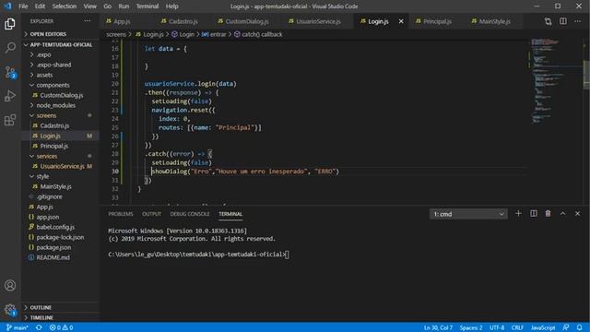Screen dimensions: 590x332
Task: Expand the Timeline section
Action: click(60, 317)
